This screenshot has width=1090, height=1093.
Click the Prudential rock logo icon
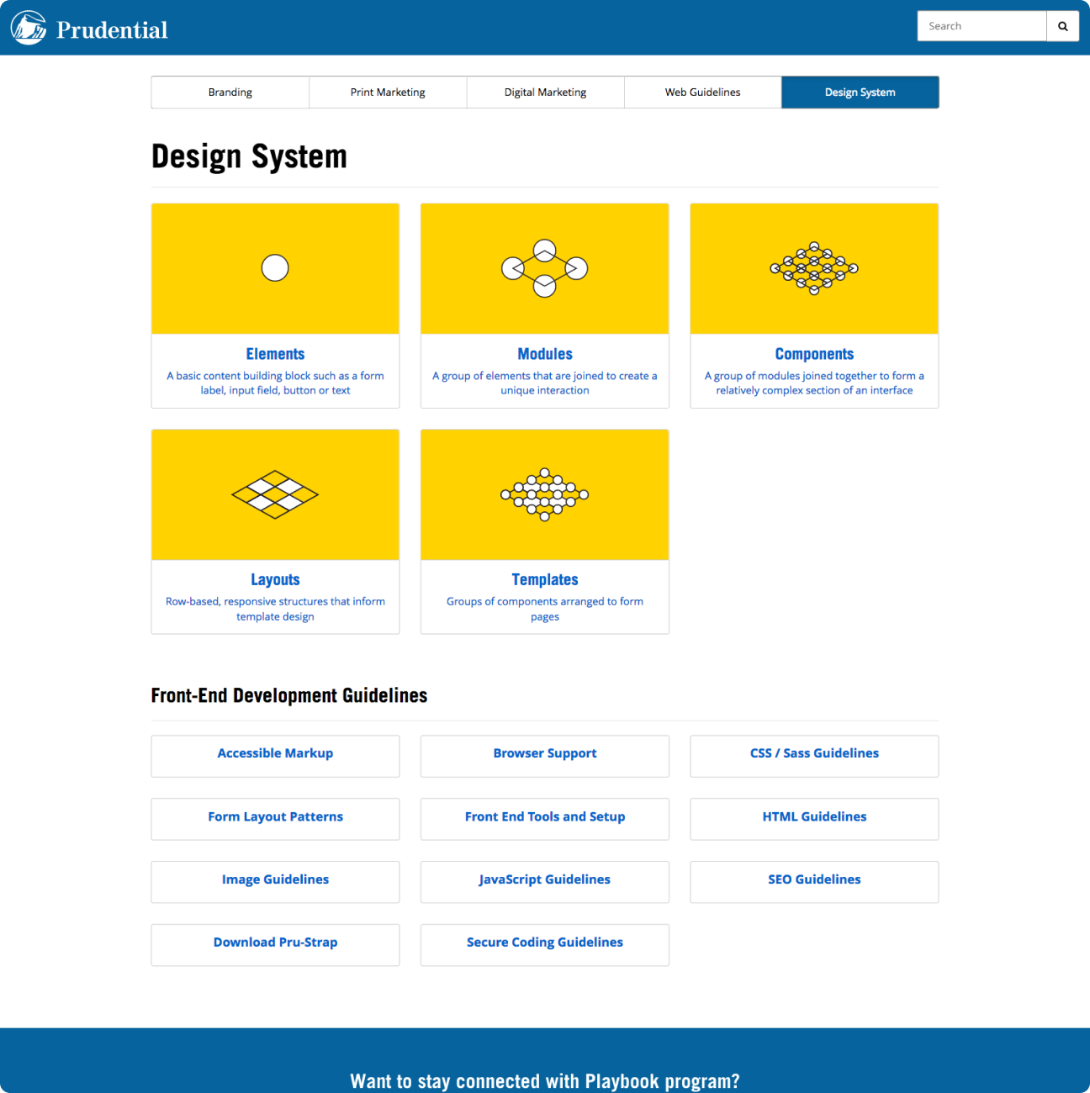click(x=29, y=28)
